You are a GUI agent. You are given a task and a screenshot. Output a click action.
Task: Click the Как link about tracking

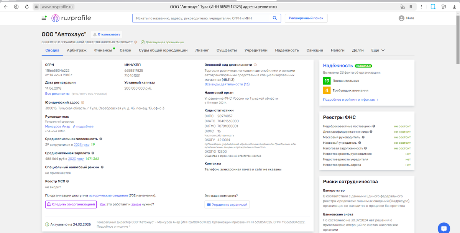[102, 204]
